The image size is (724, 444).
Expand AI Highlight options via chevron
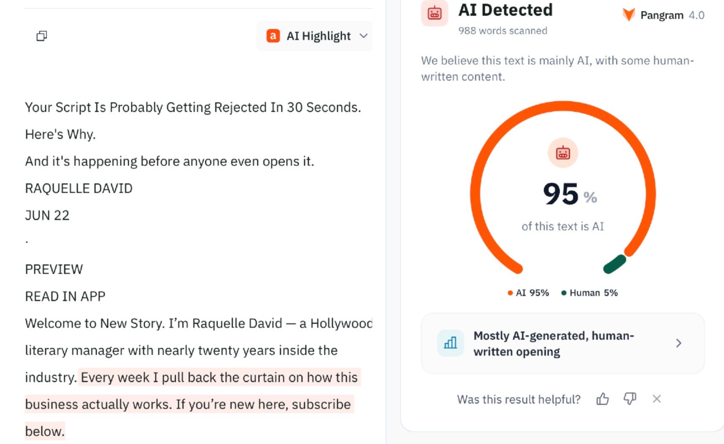(x=364, y=36)
